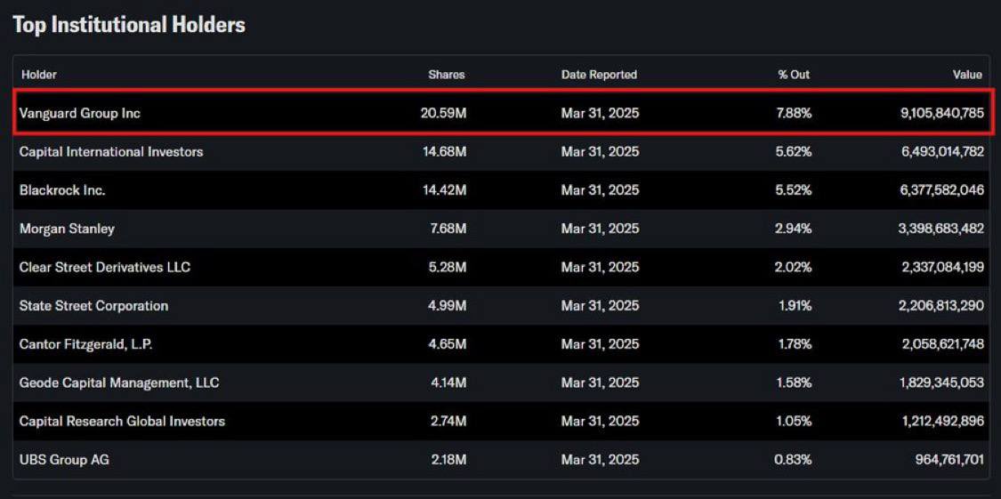Screen dimensions: 1001x499
Task: Click the 9,105,840,785 value cell
Action: tap(941, 114)
